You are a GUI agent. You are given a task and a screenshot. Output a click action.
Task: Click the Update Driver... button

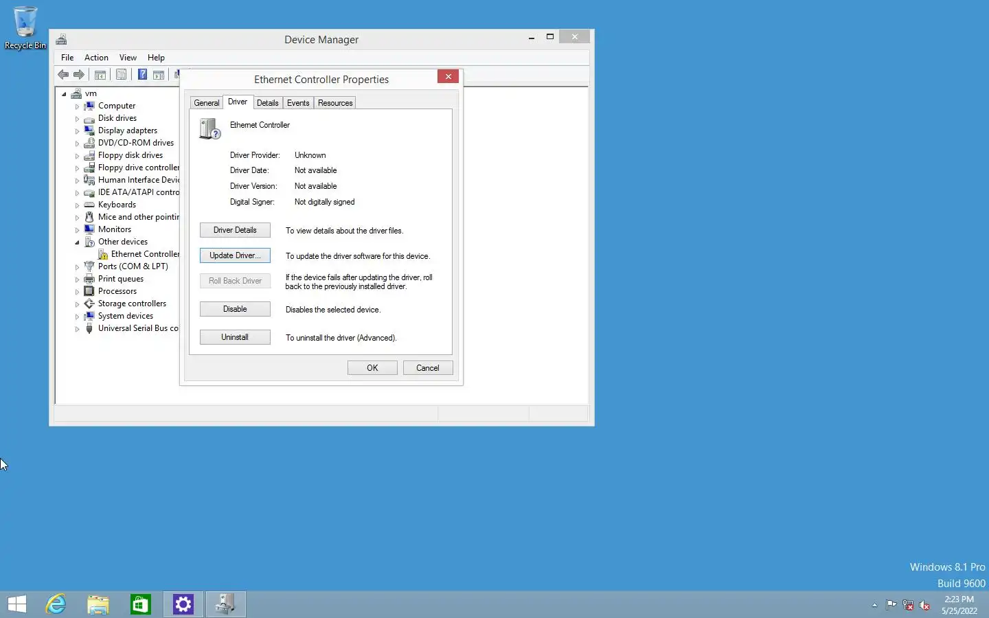pyautogui.click(x=235, y=255)
